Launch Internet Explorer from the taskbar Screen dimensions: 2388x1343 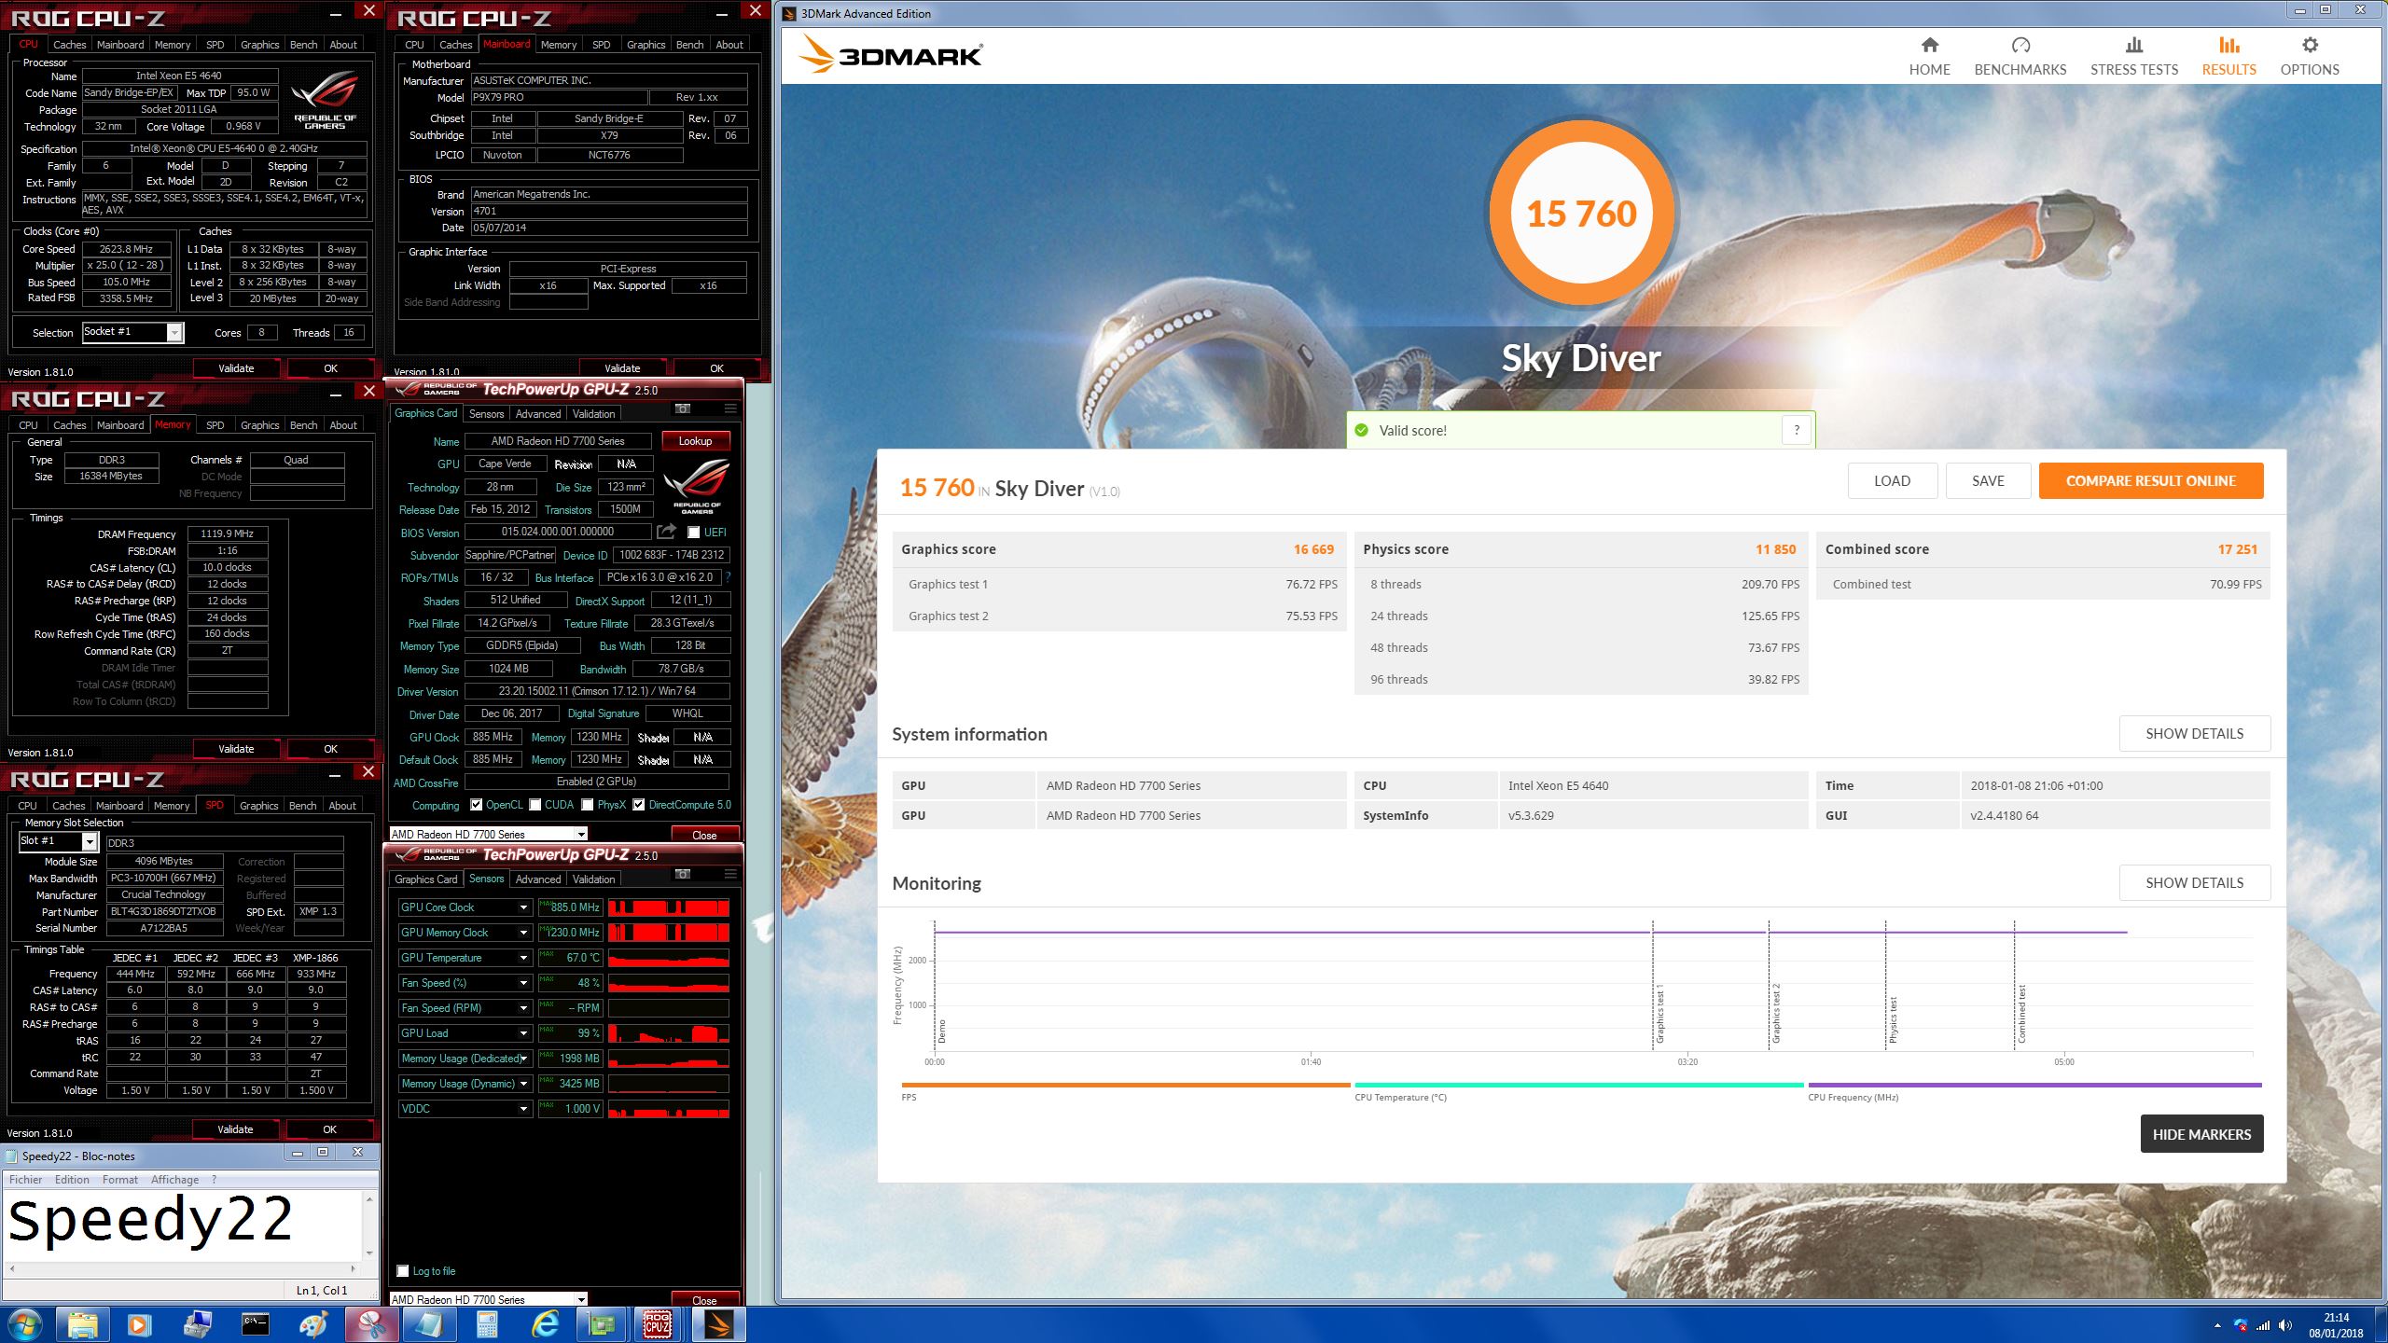point(544,1324)
